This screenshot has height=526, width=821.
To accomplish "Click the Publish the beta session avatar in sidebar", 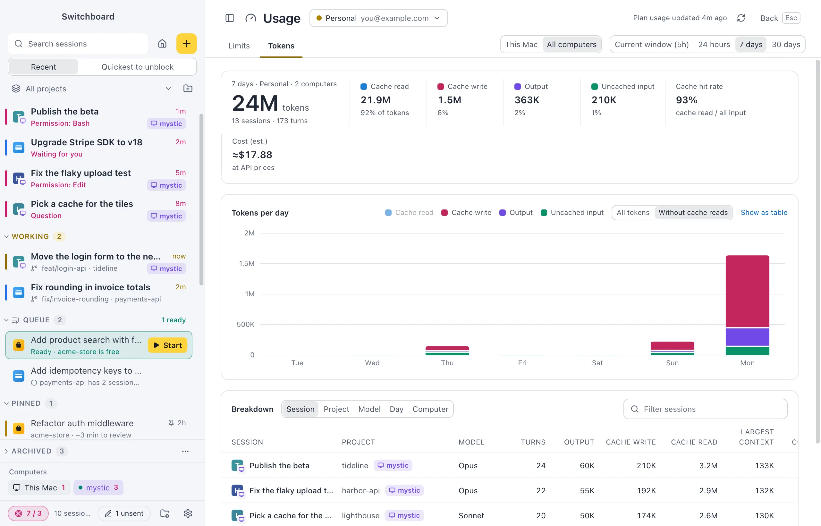I will (x=19, y=117).
